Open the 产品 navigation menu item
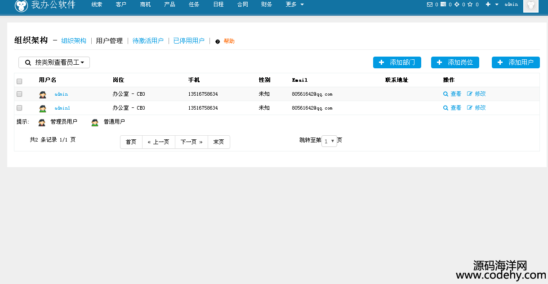The height and width of the screenshot is (284, 548). (x=169, y=4)
